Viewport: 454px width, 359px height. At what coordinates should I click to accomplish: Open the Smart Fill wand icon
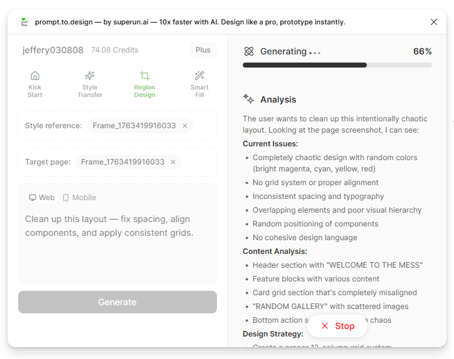coord(199,76)
